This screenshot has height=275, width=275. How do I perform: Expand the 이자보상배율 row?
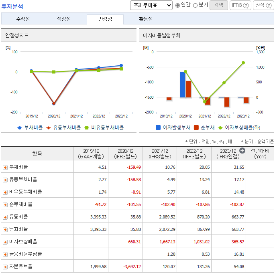pos(5,242)
